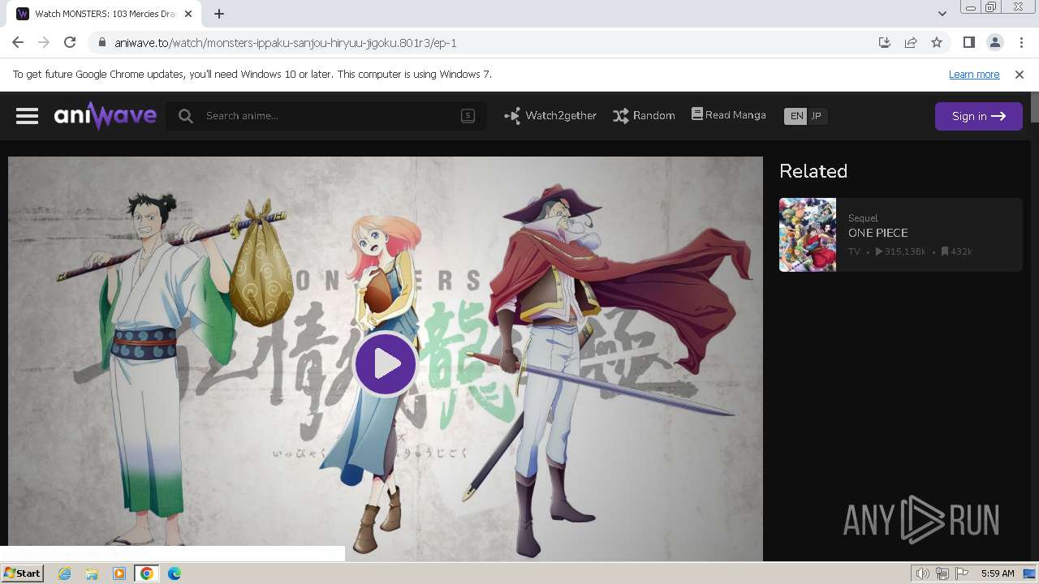Dismiss the Chrome update notification bar

click(1020, 74)
